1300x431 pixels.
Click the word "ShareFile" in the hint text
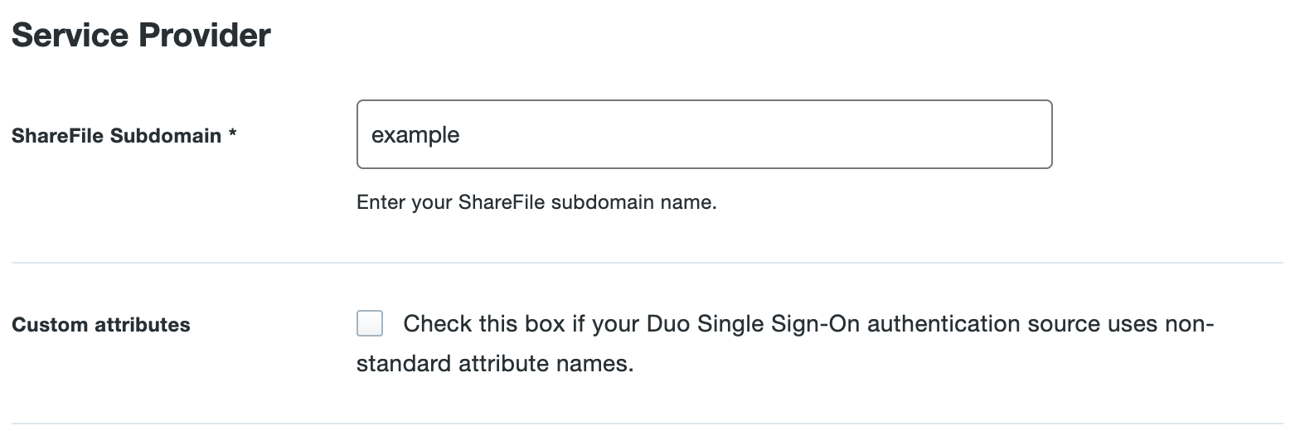502,202
